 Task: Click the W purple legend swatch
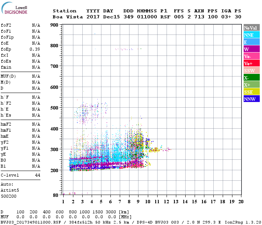click(x=252, y=49)
